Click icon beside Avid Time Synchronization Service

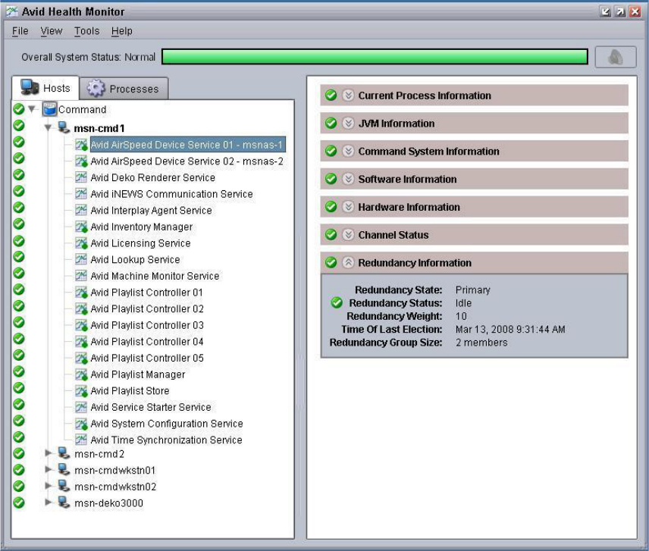point(81,440)
